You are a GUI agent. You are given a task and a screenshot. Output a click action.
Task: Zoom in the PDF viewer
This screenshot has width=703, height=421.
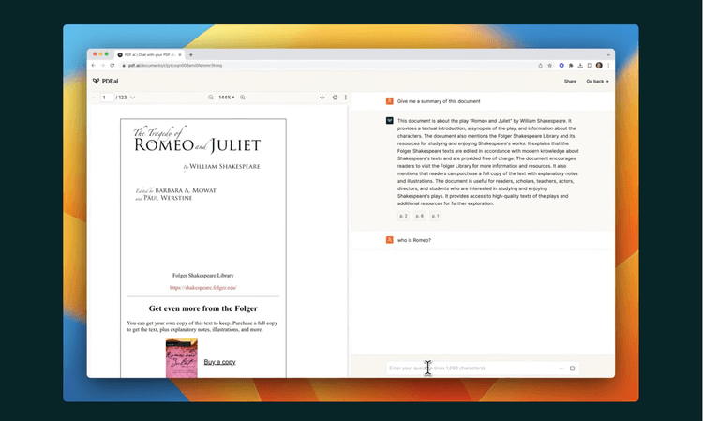point(243,98)
